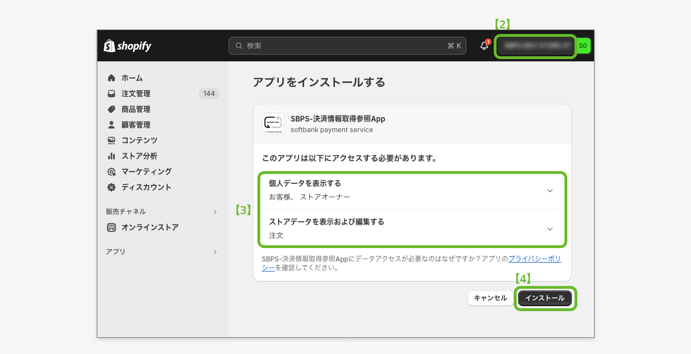Expand ストアデータを表示および編集する permission details
This screenshot has height=354, width=691.
(550, 229)
